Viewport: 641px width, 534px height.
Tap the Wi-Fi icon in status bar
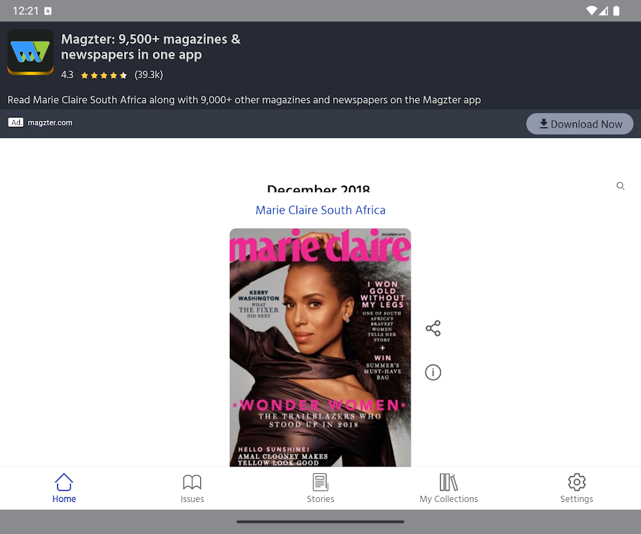(x=591, y=11)
